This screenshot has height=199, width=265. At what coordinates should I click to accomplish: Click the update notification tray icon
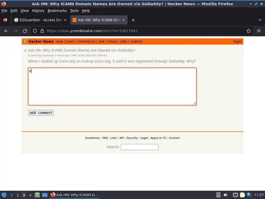[x=249, y=195]
